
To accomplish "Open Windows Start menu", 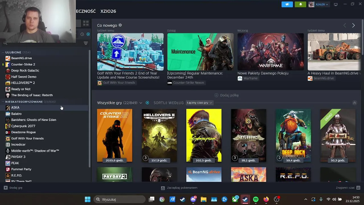I will 88,199.
